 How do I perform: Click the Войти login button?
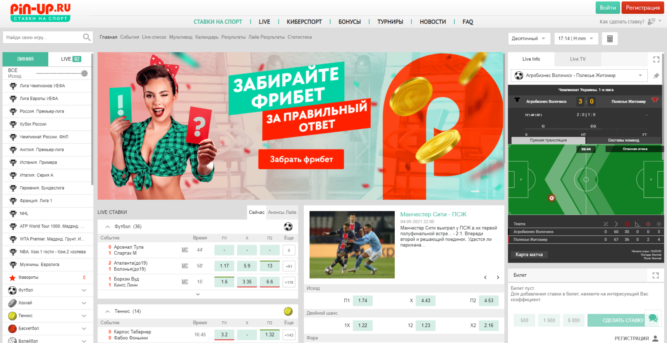[x=608, y=8]
